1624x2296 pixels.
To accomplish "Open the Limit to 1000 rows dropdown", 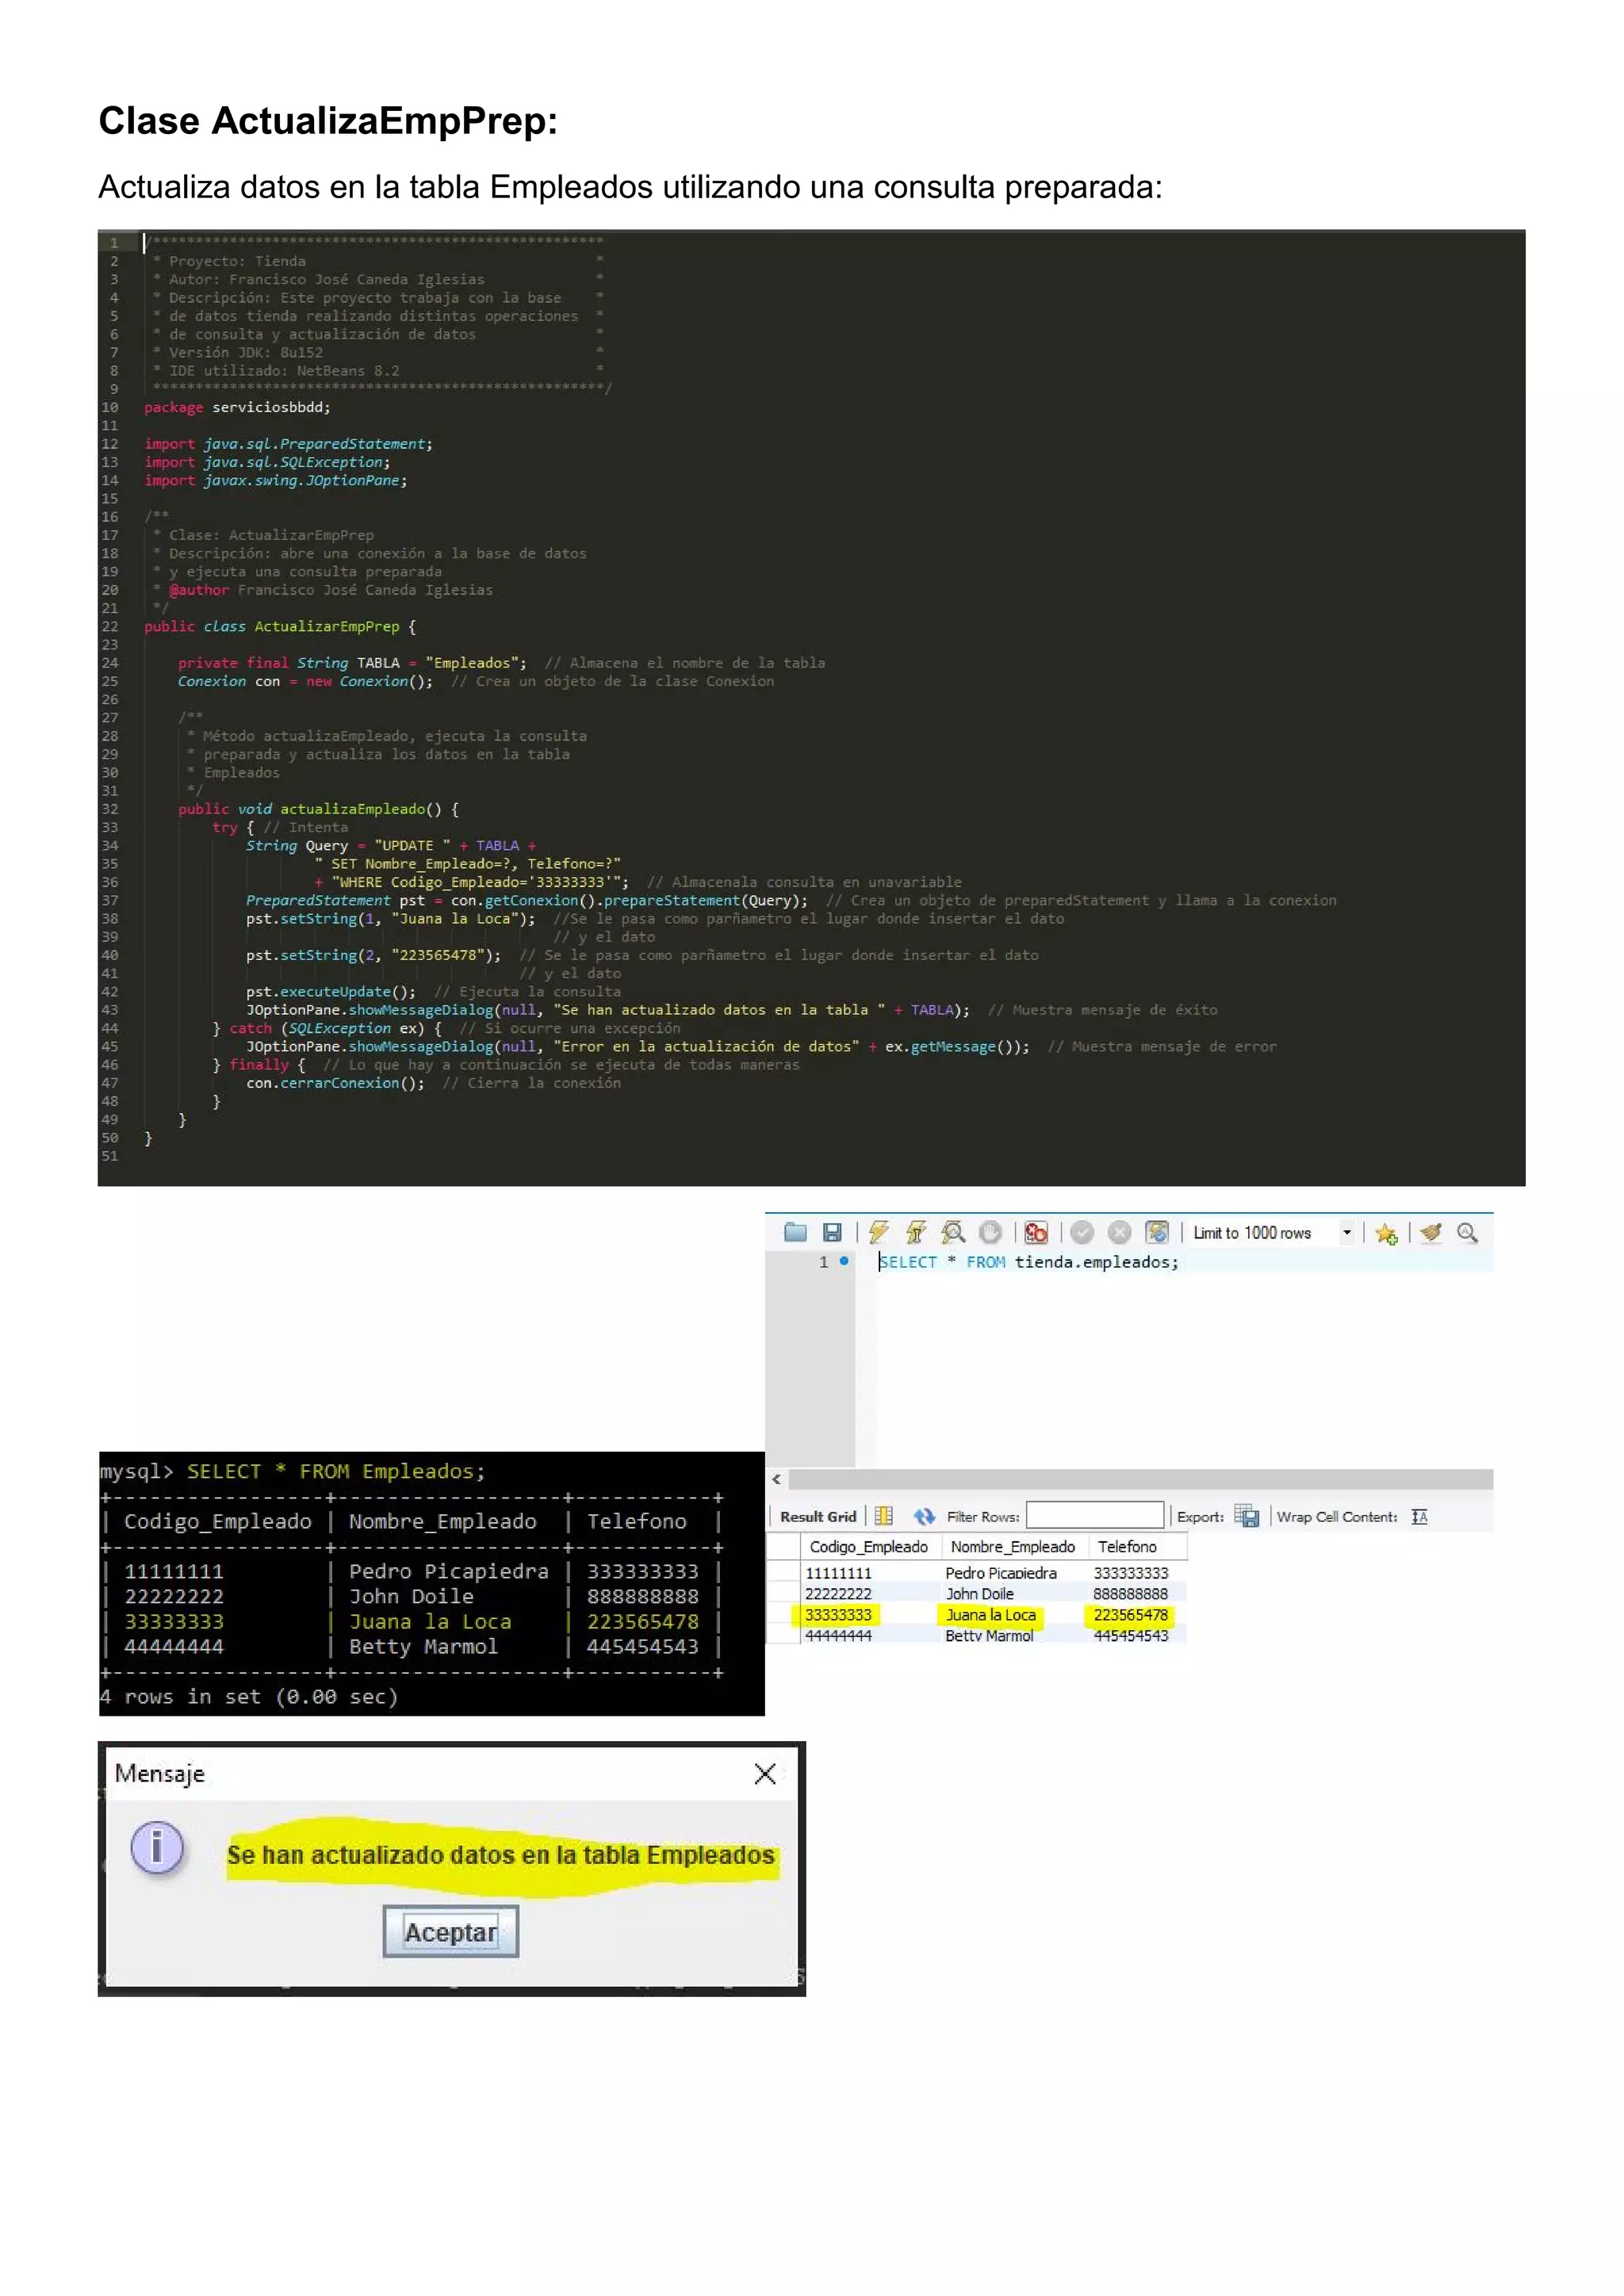I will pyautogui.click(x=1273, y=1233).
